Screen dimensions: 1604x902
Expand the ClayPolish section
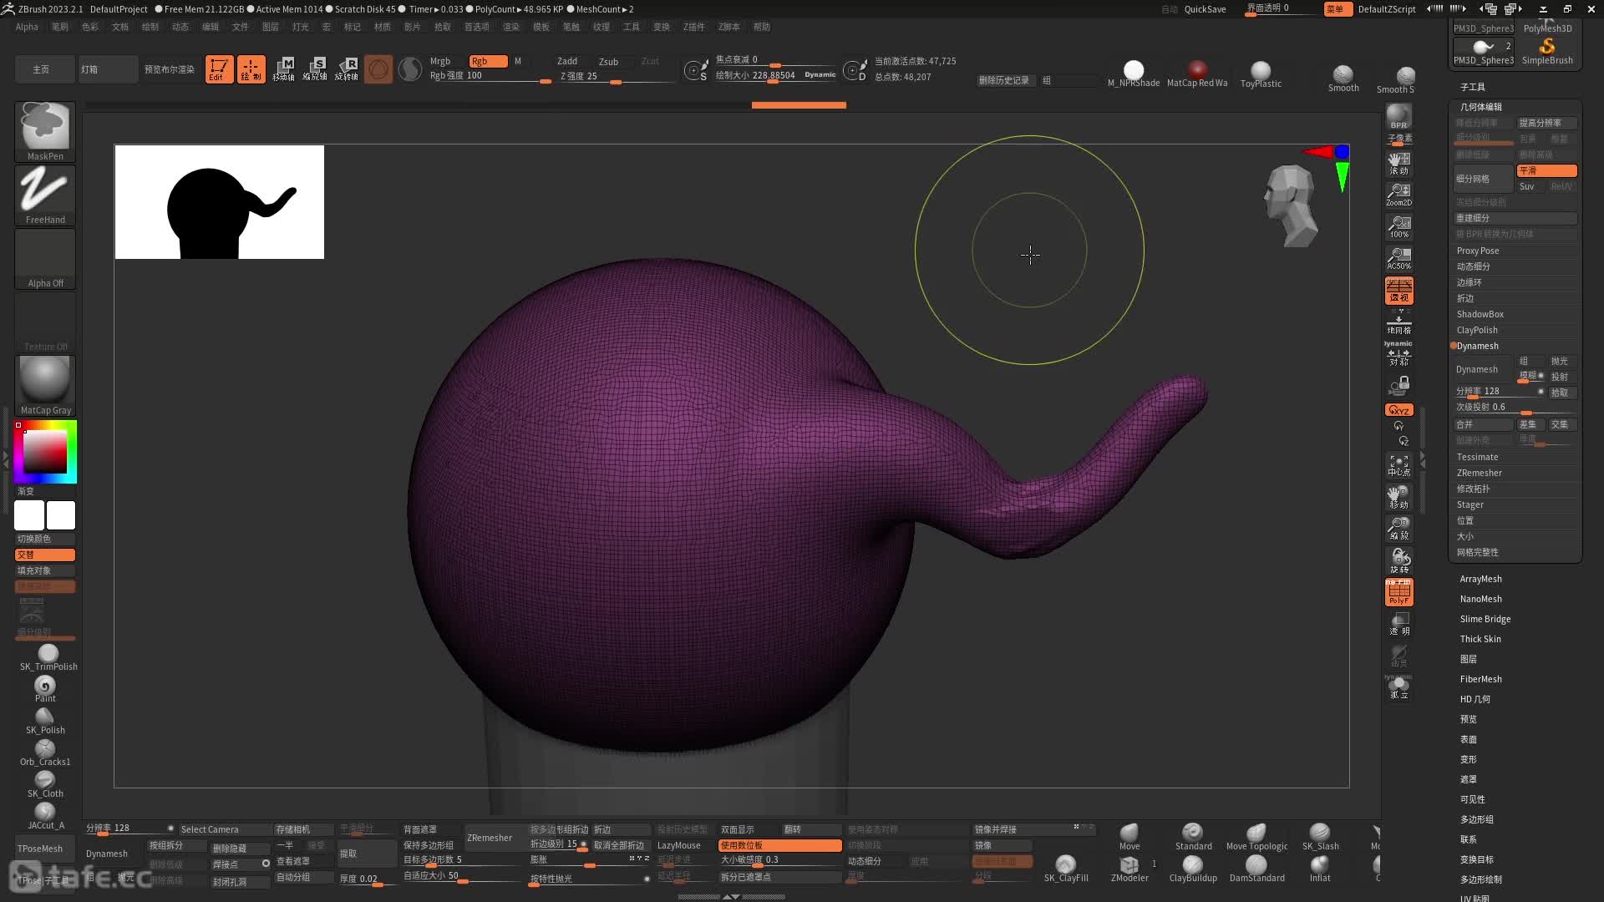[1477, 330]
